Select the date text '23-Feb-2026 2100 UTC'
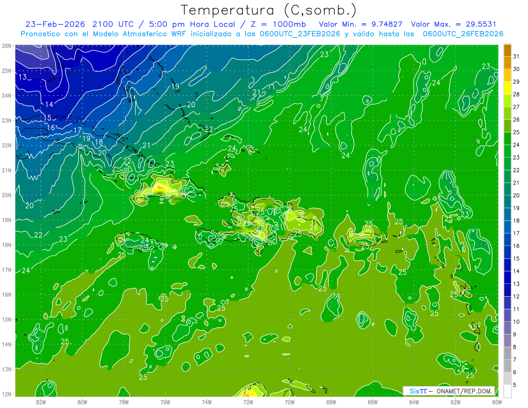 (79, 24)
